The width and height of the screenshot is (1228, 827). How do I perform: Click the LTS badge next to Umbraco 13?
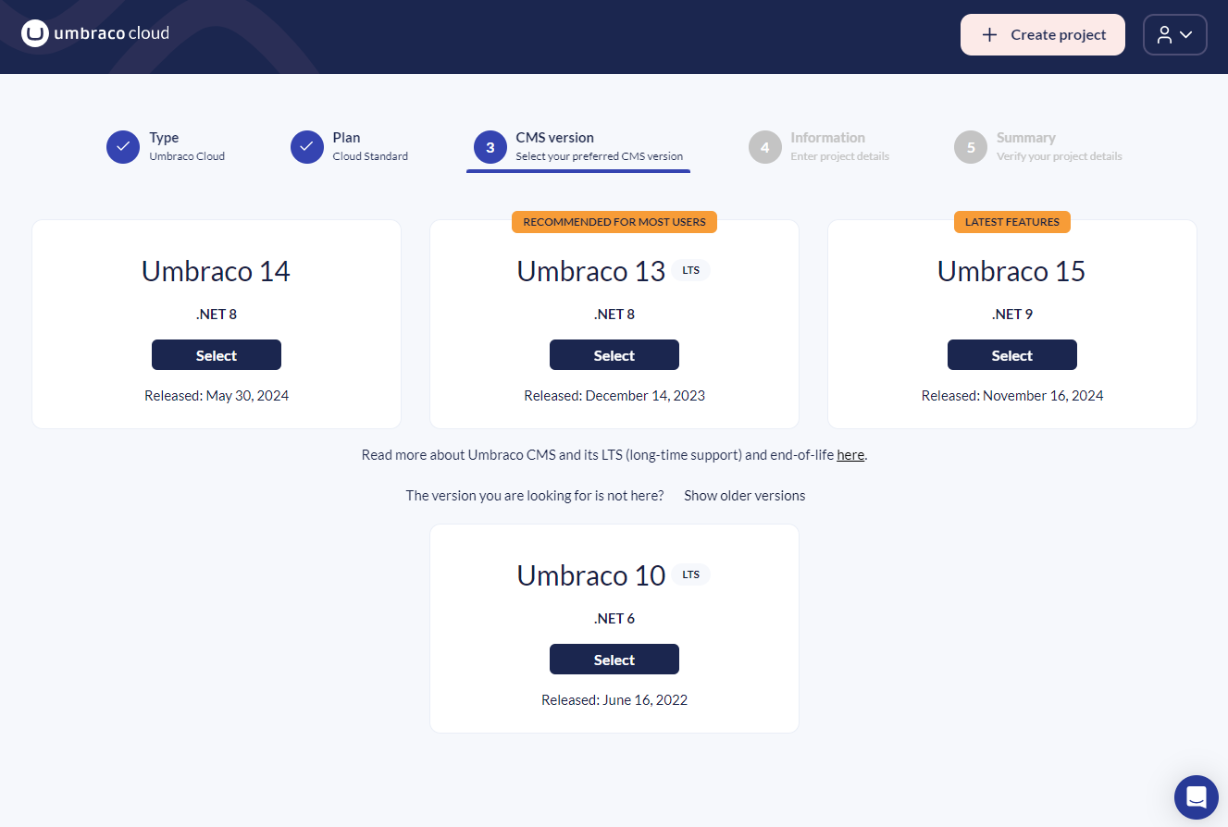691,269
